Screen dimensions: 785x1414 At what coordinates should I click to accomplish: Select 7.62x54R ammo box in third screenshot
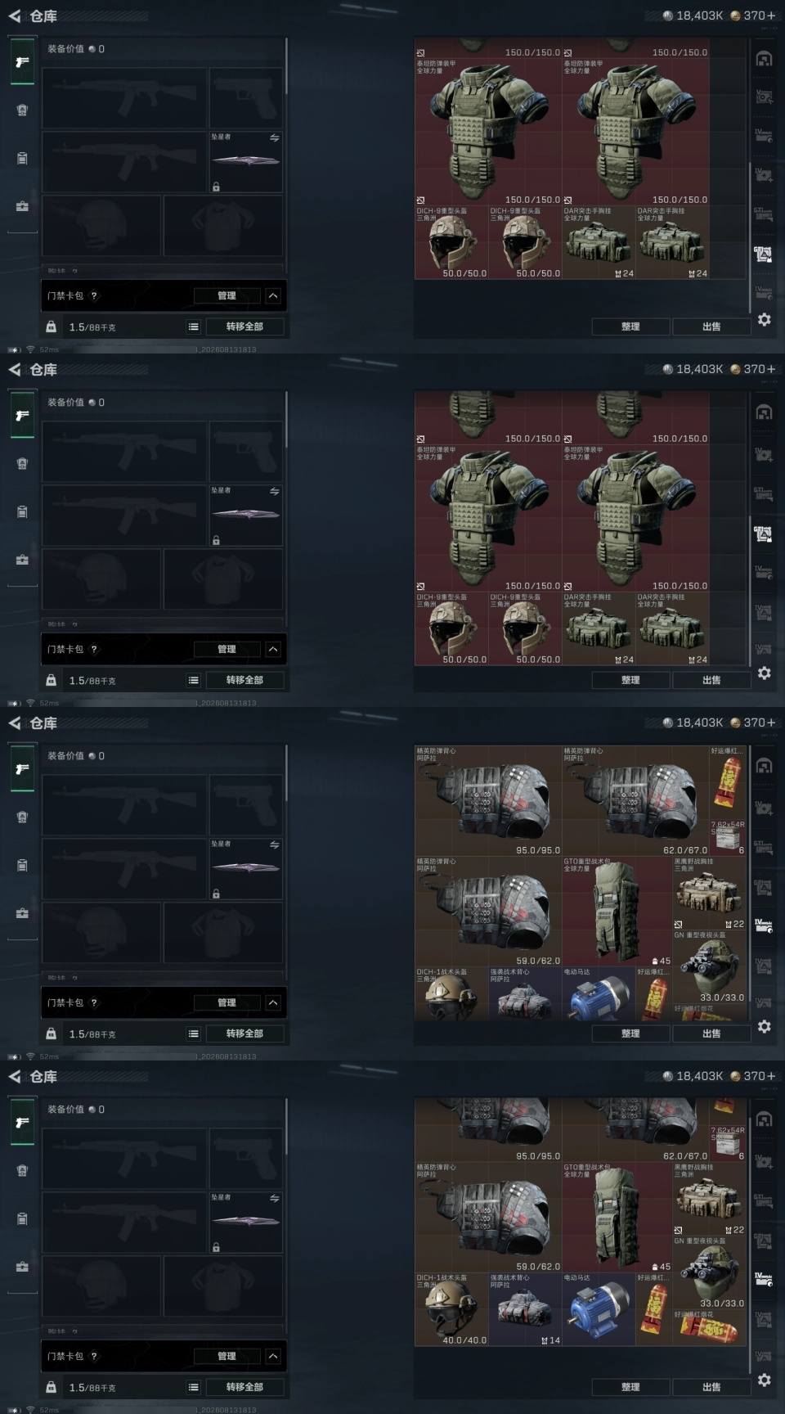coord(728,838)
